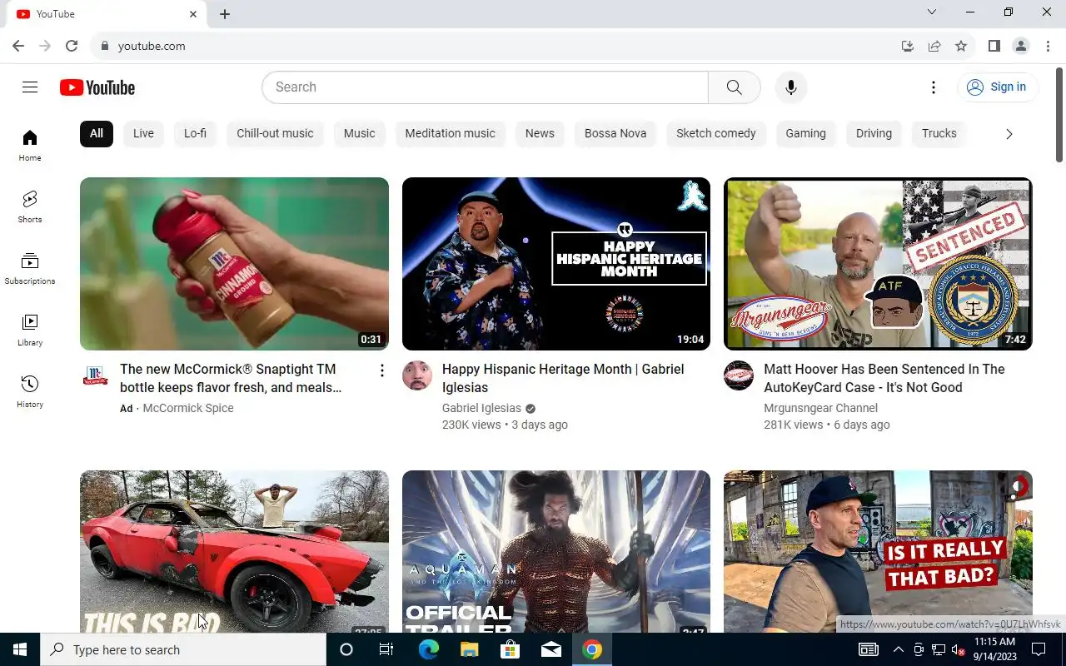Viewport: 1066px width, 666px height.
Task: Bookmark this page with star icon
Action: [x=961, y=46]
